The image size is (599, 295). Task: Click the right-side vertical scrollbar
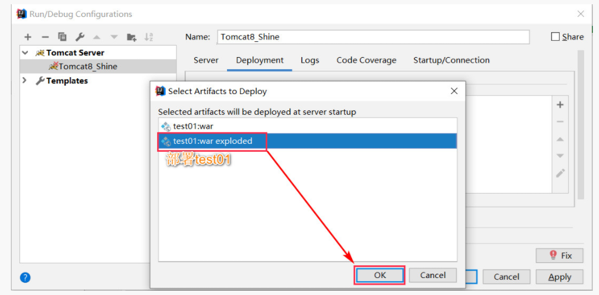pos(581,124)
